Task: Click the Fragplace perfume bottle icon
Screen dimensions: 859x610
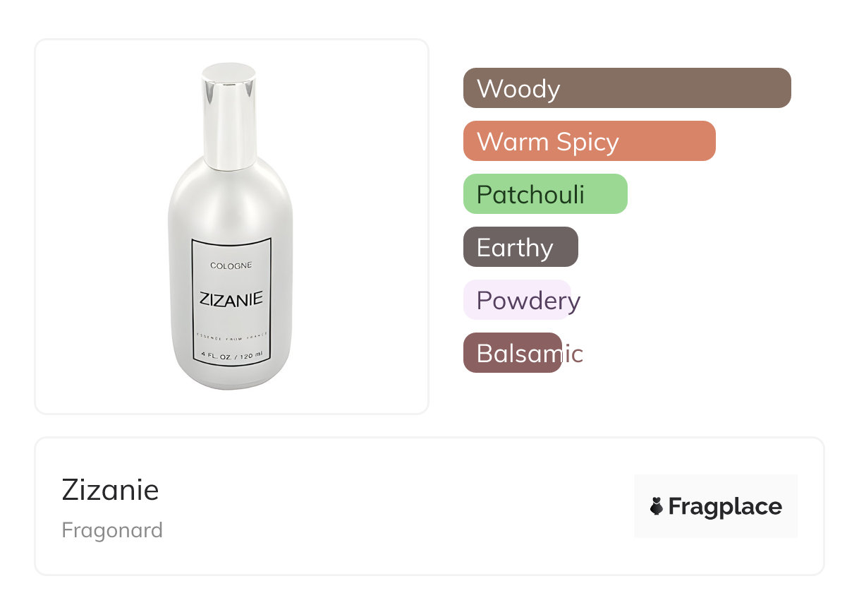Action: (657, 506)
